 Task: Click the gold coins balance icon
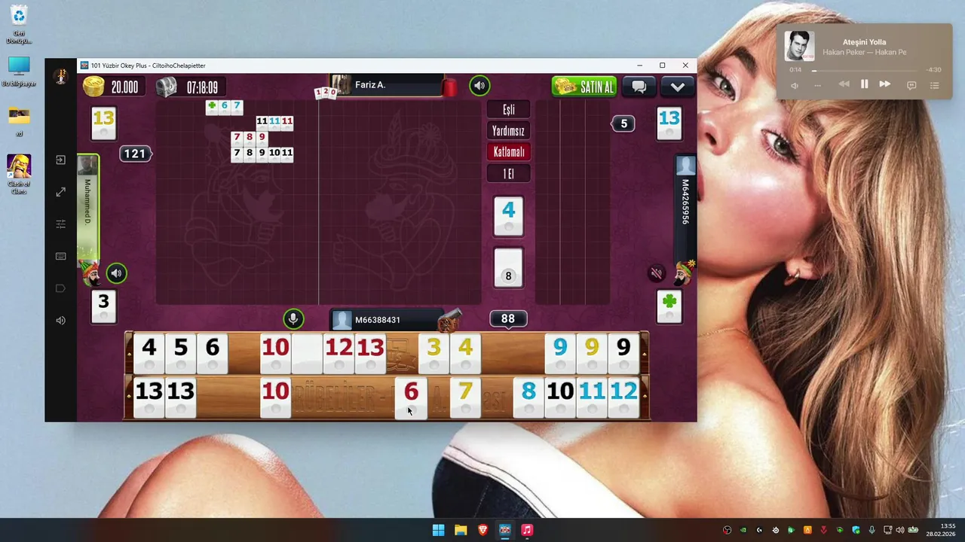coord(94,87)
